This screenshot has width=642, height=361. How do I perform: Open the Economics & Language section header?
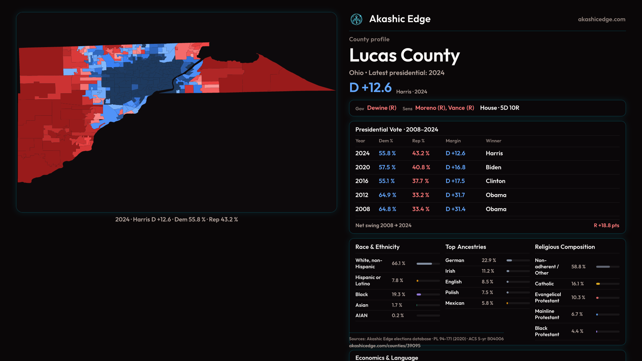point(387,358)
